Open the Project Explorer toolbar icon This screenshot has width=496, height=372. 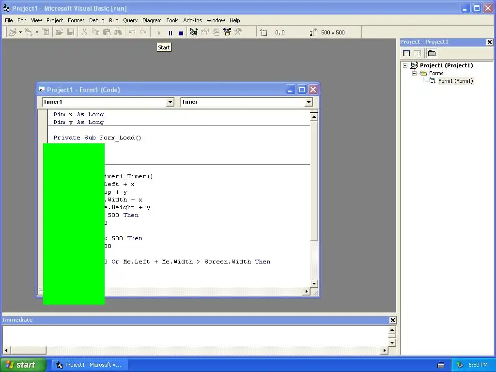[194, 32]
